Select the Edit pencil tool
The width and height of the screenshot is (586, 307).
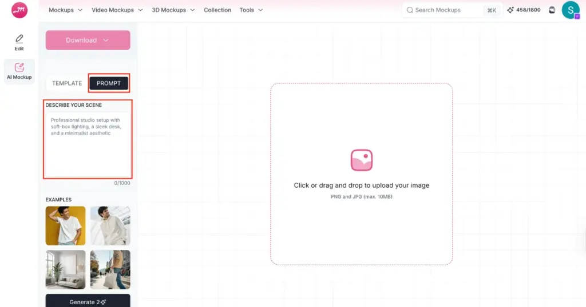click(x=19, y=42)
